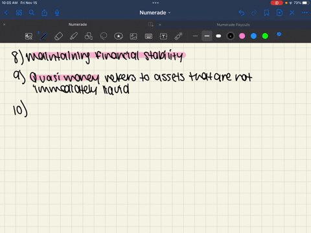This screenshot has width=311, height=233.
Task: Select the Eraser tool
Action: click(58, 36)
